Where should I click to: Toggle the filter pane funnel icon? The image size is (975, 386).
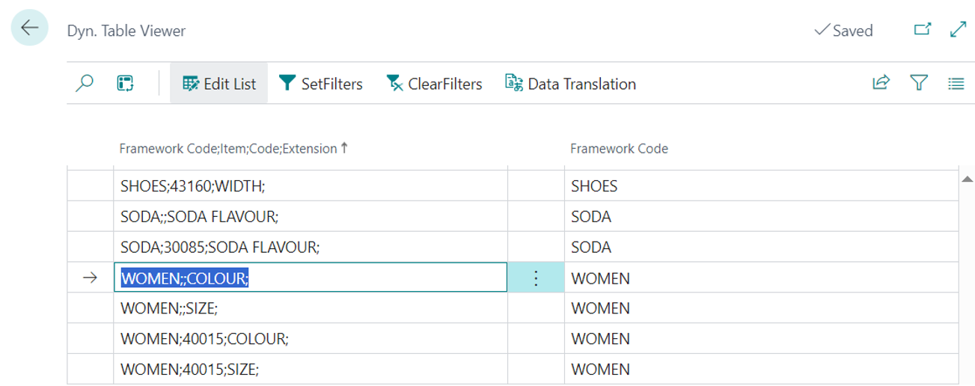[x=919, y=83]
